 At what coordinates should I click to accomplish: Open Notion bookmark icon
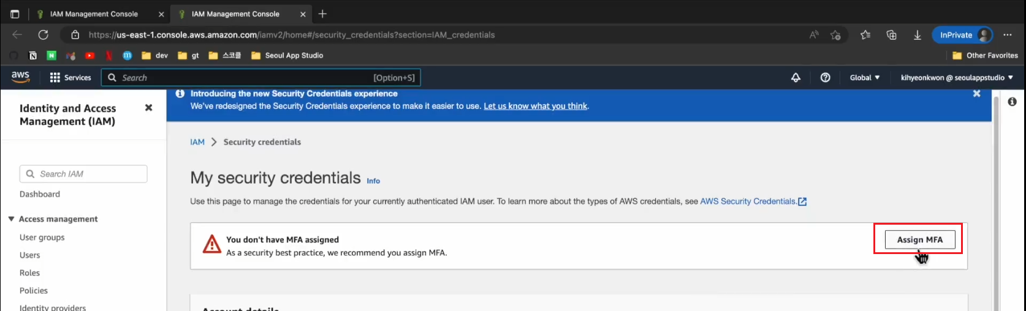[x=33, y=55]
